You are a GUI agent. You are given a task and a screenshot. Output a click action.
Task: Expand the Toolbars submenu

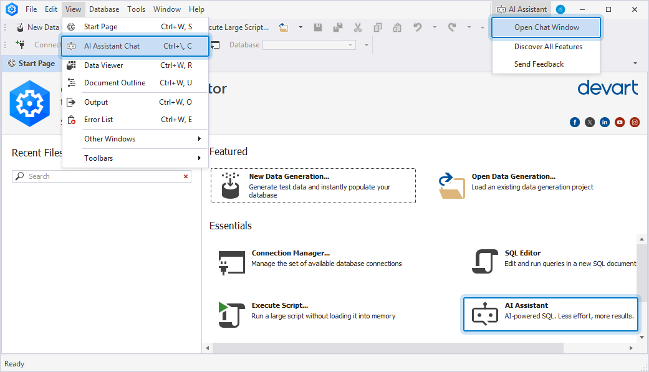pos(135,158)
